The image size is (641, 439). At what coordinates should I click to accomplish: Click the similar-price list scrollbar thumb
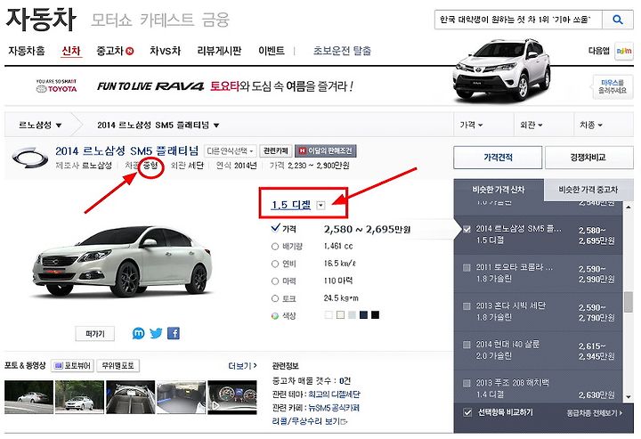(629, 303)
